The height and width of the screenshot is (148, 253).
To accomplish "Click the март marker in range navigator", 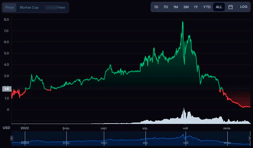I will (104, 143).
